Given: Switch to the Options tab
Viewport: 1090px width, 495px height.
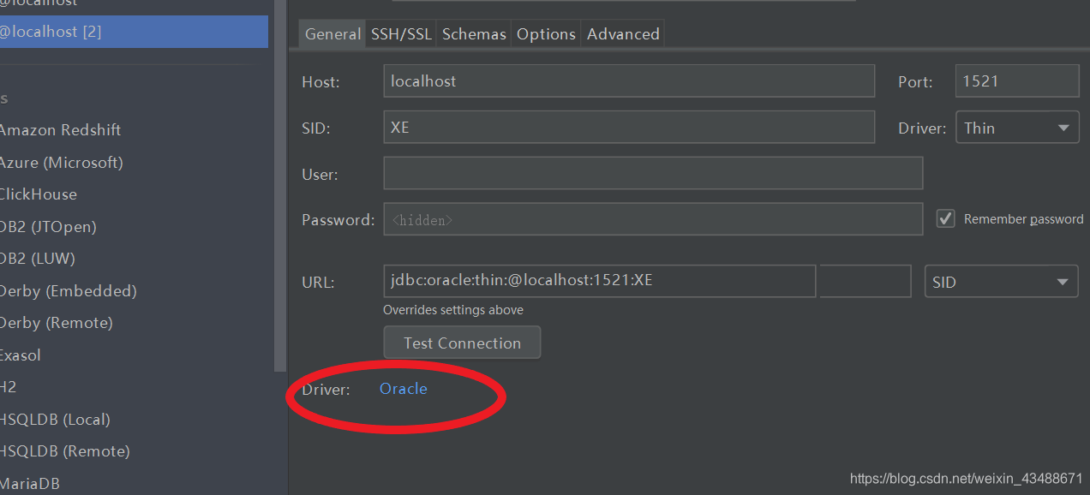Looking at the screenshot, I should point(546,34).
